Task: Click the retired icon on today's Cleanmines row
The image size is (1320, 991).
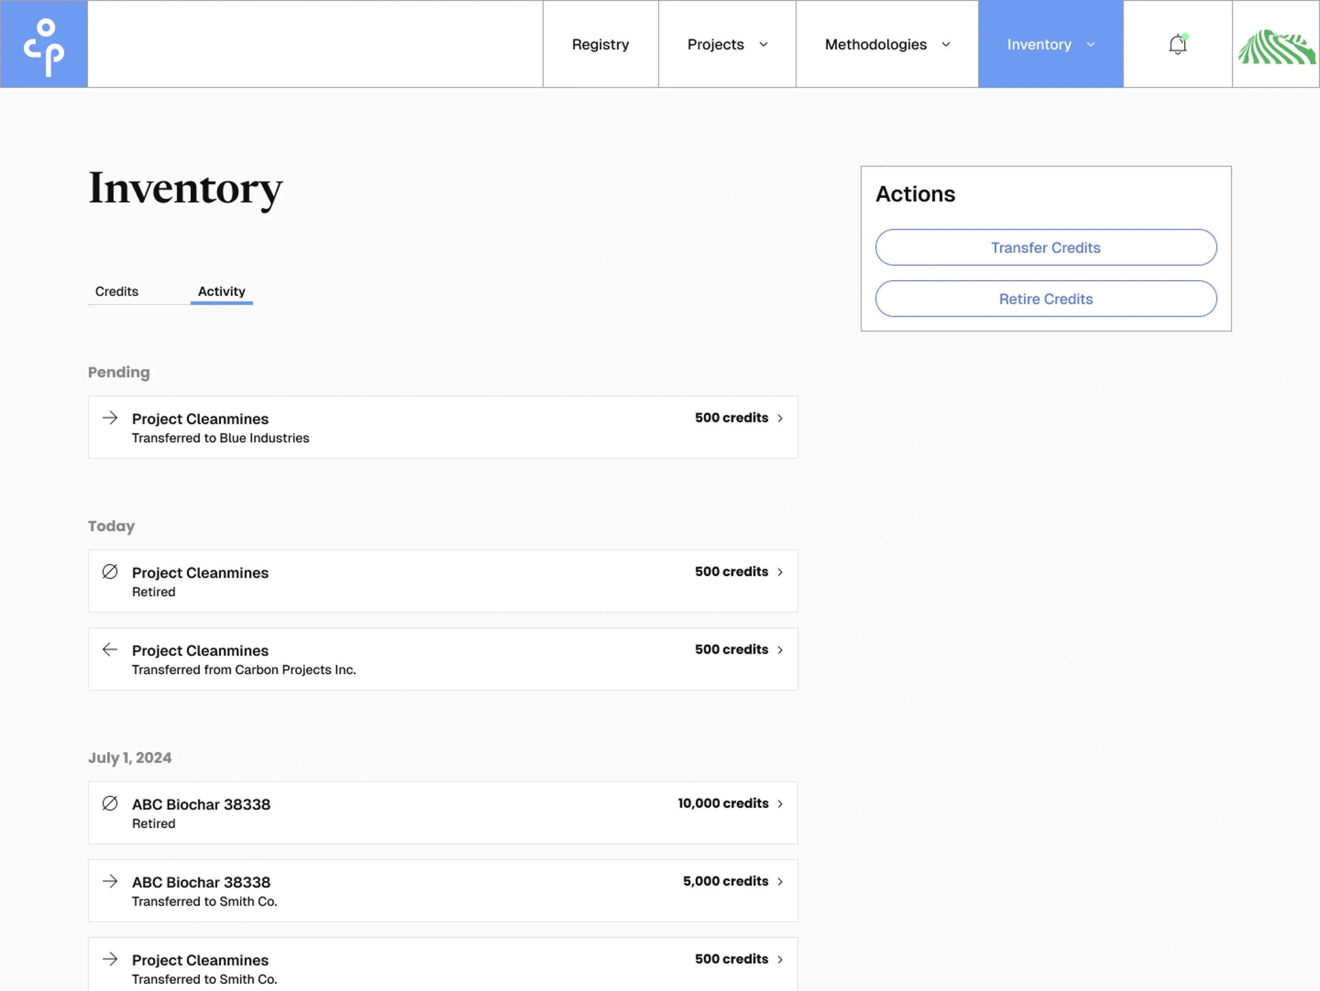Action: point(110,572)
